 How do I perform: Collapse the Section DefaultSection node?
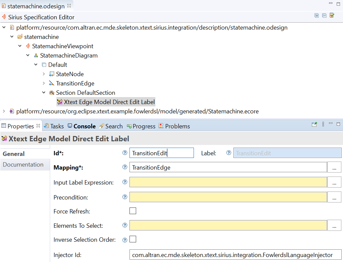(x=44, y=93)
